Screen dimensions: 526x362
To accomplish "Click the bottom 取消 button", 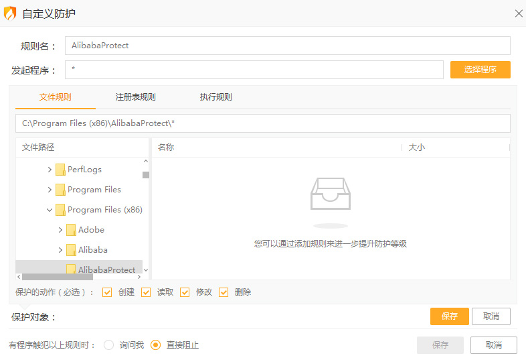I will [x=494, y=345].
